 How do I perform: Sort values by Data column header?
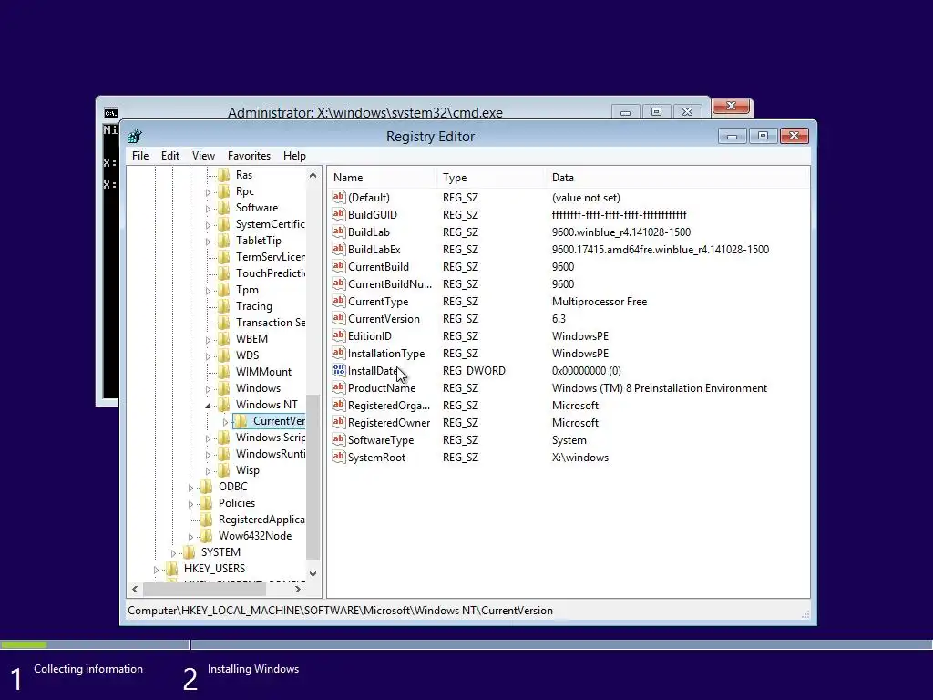(x=678, y=178)
